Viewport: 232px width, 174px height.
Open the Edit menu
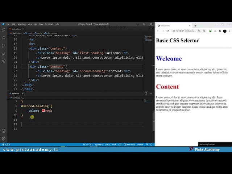13,24
